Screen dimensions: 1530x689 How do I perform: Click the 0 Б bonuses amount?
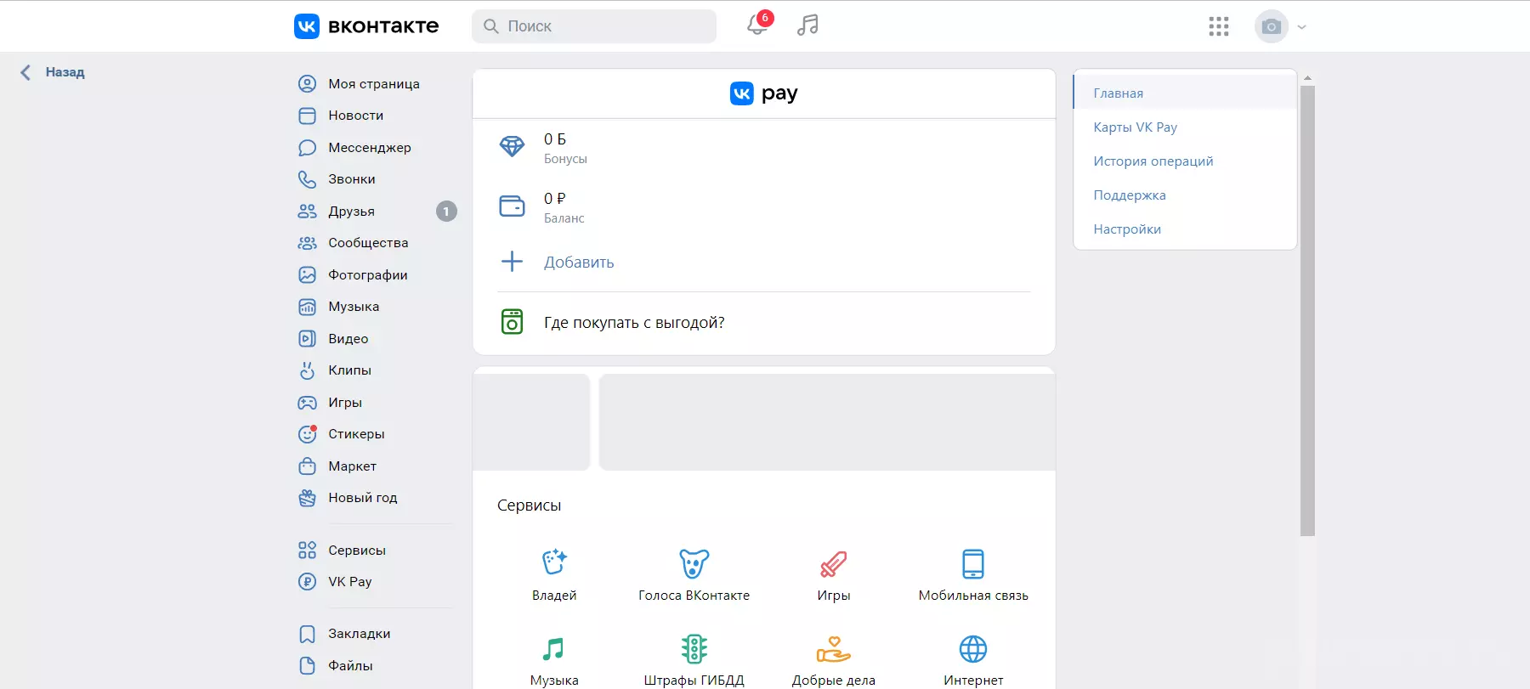[555, 138]
